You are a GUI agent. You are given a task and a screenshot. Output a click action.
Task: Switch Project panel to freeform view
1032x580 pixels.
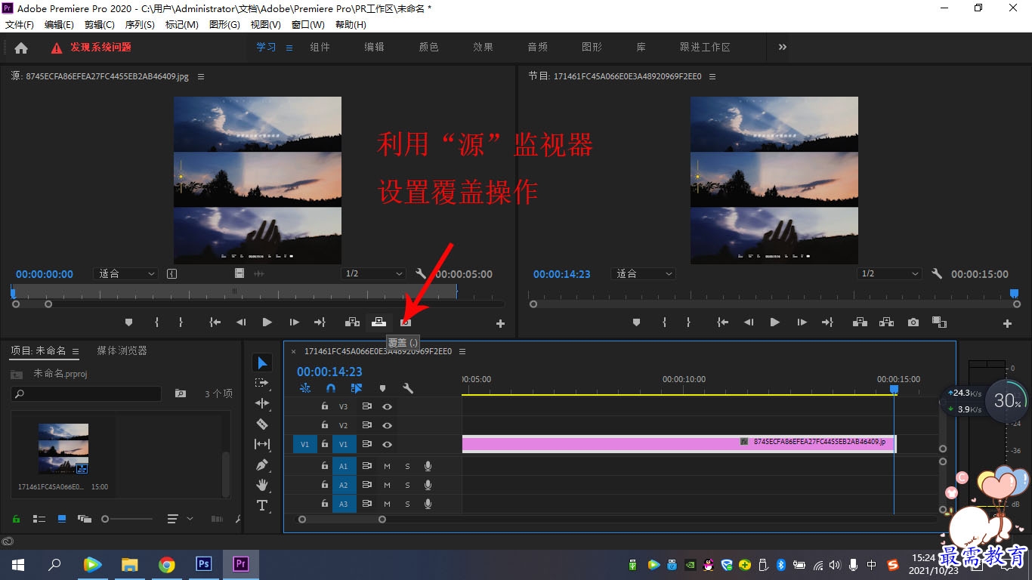coord(84,519)
